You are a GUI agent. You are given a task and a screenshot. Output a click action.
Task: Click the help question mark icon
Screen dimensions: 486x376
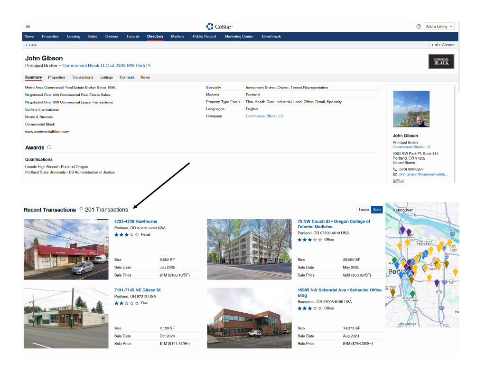[x=419, y=27]
